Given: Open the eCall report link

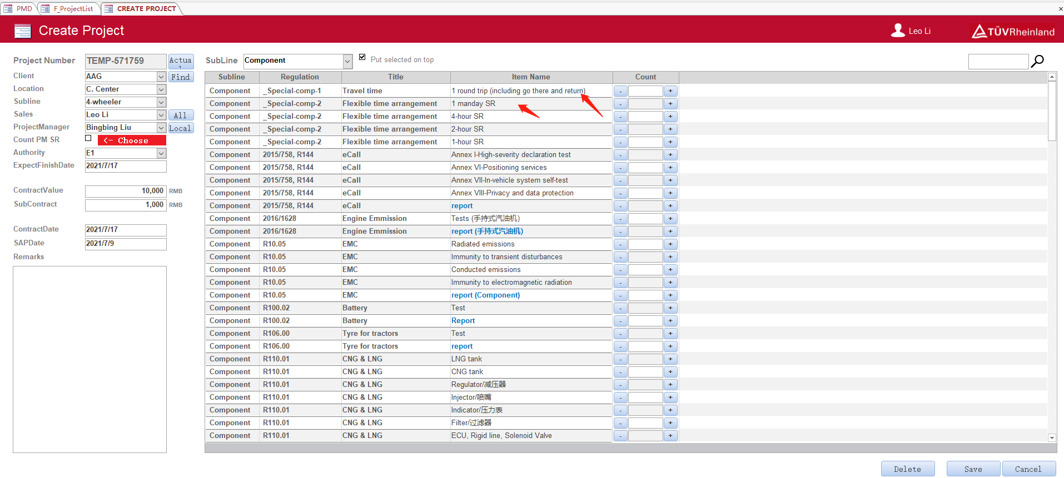Looking at the screenshot, I should [x=462, y=206].
